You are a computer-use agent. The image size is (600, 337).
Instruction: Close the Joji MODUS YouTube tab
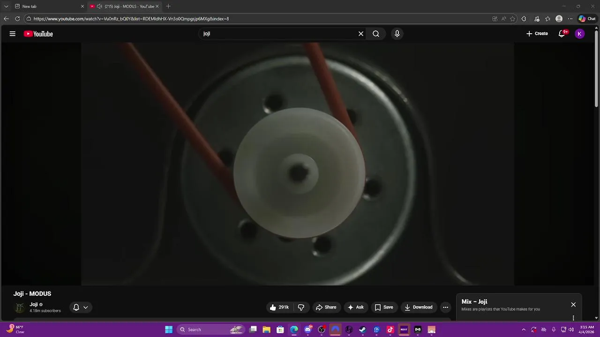pyautogui.click(x=157, y=7)
